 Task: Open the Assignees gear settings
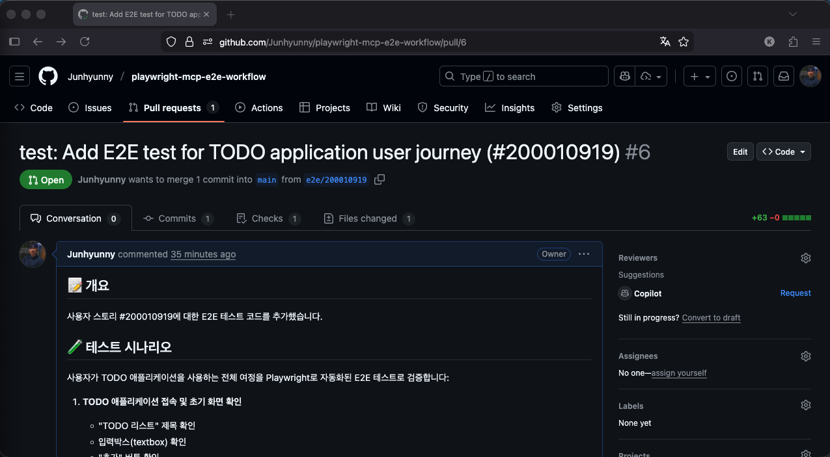[x=806, y=356]
